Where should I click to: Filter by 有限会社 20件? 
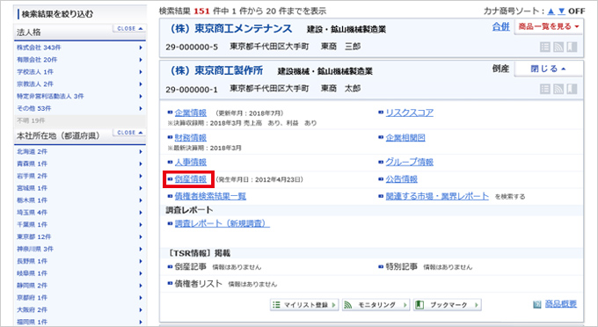coord(79,60)
